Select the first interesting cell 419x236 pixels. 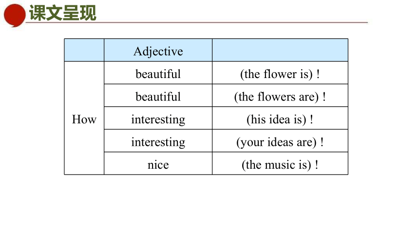[x=158, y=118]
